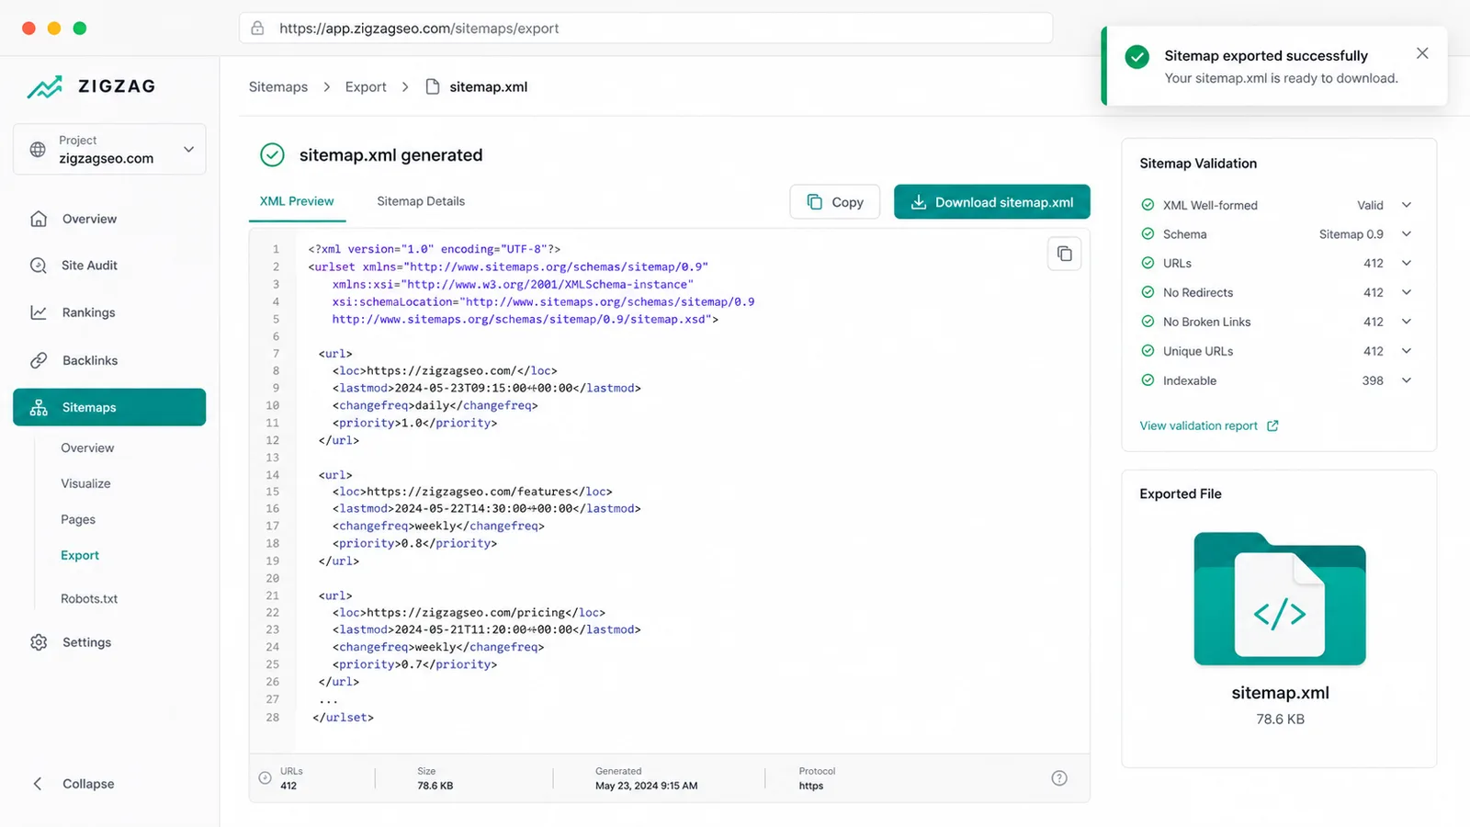Open the Sitemaps sub-item Overview
1470x827 pixels.
[x=87, y=447]
